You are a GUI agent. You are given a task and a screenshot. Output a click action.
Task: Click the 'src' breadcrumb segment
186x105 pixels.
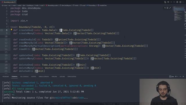(x=10, y=5)
